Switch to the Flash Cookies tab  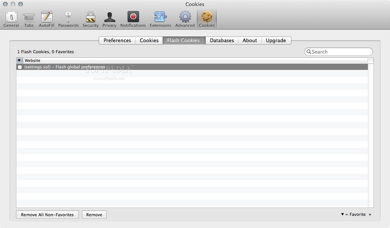click(184, 40)
